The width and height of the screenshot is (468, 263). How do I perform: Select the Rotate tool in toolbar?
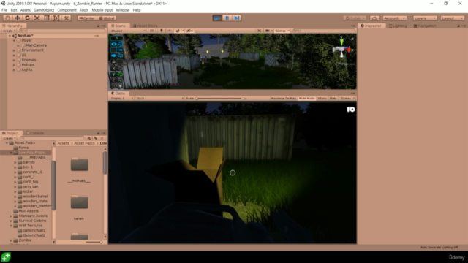click(x=28, y=18)
